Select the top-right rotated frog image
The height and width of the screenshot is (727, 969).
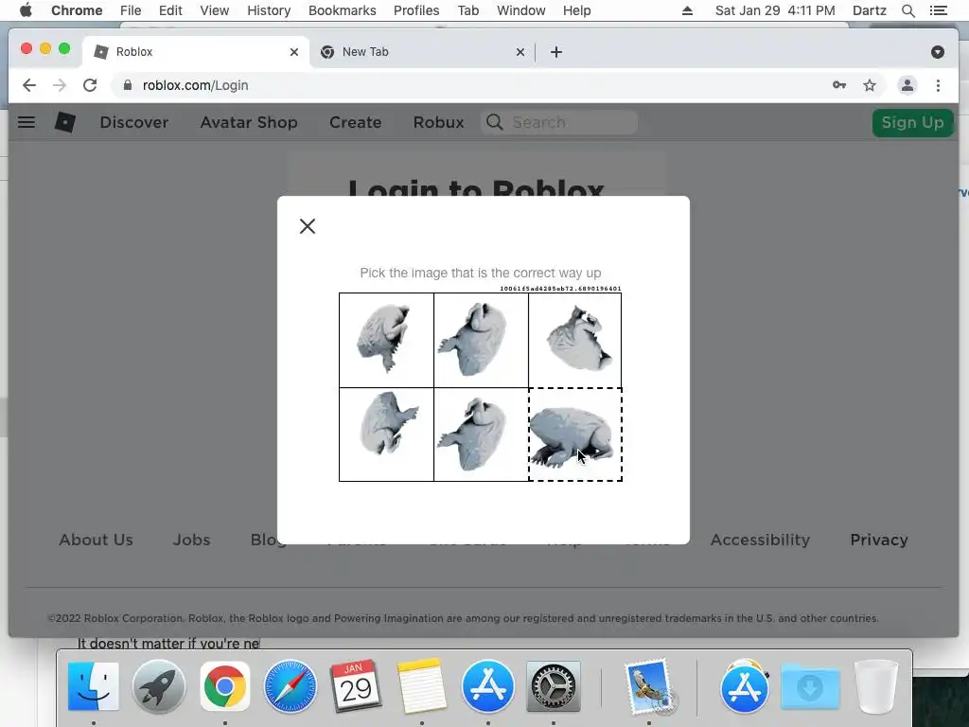coord(574,340)
